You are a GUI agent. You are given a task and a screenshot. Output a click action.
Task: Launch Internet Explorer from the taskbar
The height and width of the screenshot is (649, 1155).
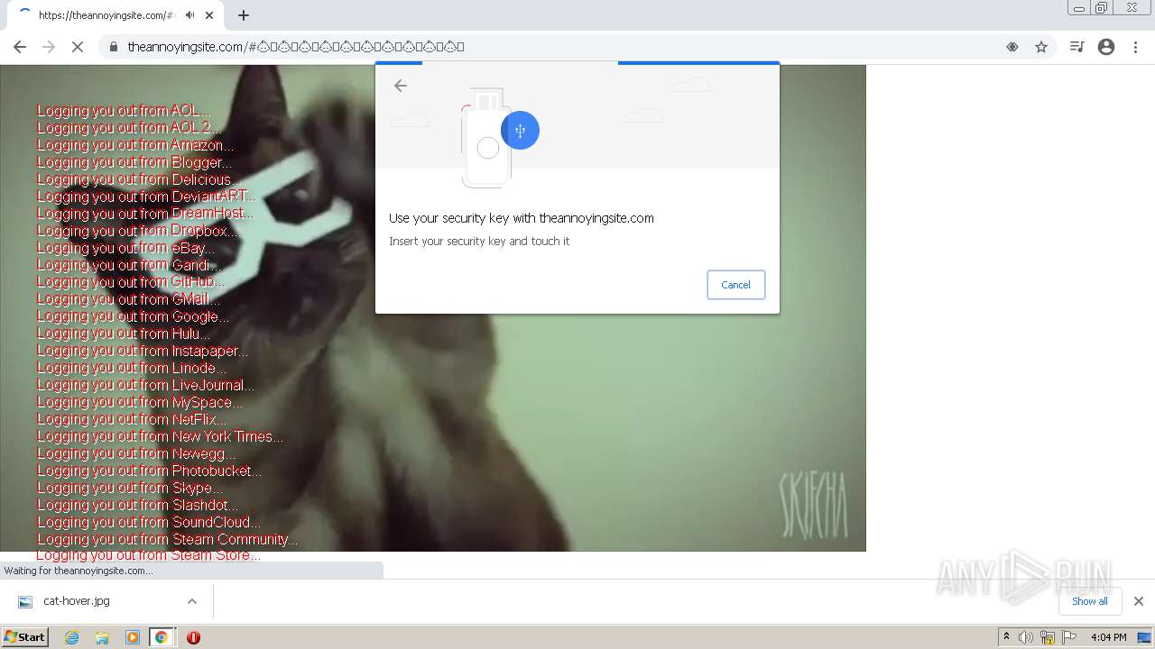pos(71,637)
